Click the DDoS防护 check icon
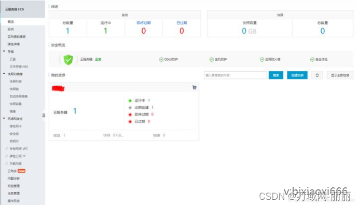This screenshot has width=359, height=206. (x=161, y=60)
